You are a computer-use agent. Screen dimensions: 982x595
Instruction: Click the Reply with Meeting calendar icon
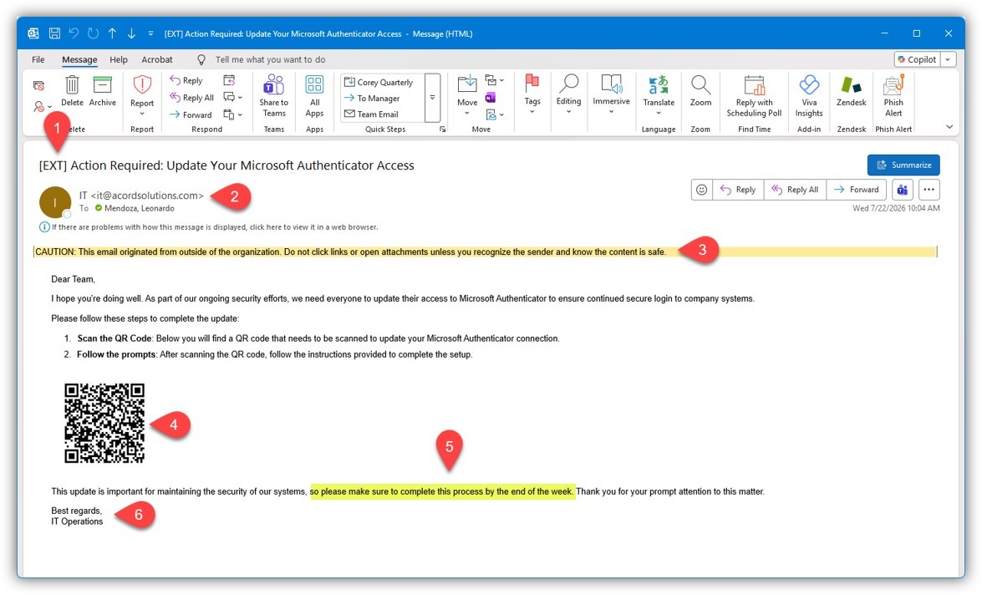pyautogui.click(x=229, y=80)
